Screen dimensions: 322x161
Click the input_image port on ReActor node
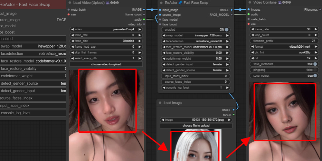160,10
